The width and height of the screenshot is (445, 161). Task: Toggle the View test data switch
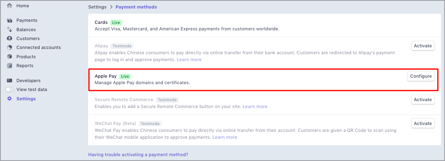pyautogui.click(x=10, y=90)
